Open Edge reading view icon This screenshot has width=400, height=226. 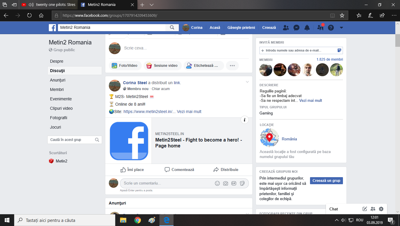(332, 15)
